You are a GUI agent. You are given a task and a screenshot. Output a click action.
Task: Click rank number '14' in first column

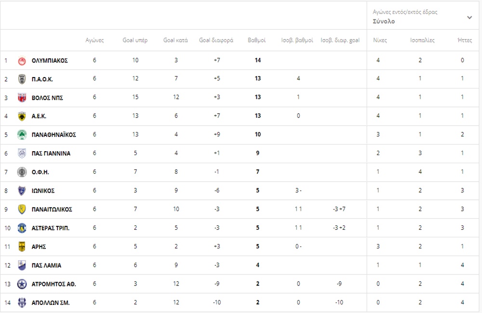point(7,303)
